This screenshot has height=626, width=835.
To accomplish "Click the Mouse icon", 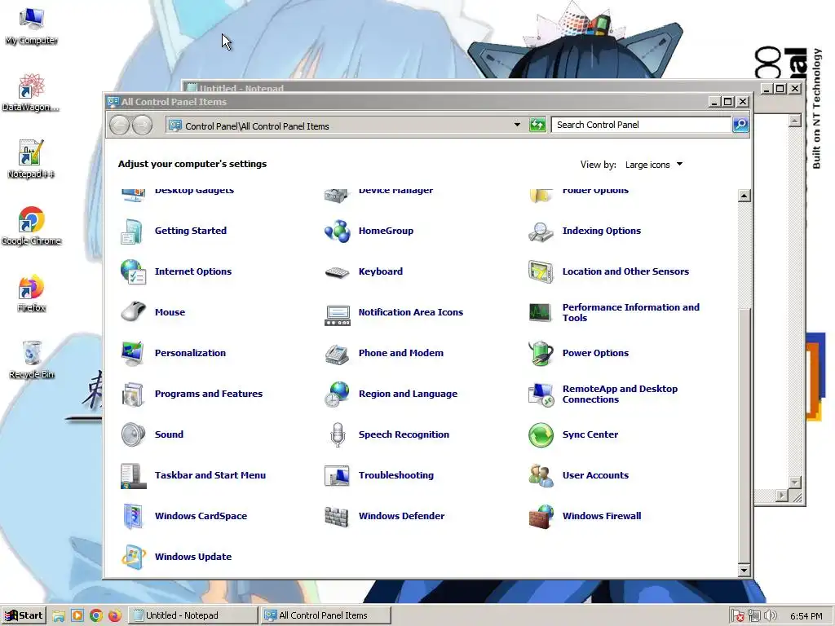I will [133, 312].
